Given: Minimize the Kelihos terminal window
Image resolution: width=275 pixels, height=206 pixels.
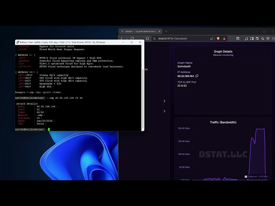Looking at the screenshot, I should (x=123, y=42).
